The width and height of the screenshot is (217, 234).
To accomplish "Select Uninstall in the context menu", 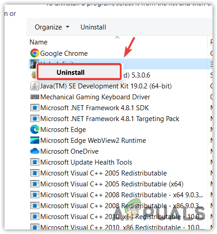I will (x=79, y=72).
